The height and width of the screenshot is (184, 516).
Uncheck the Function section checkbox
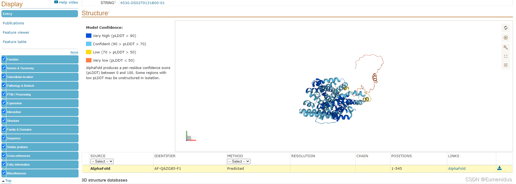point(4,59)
